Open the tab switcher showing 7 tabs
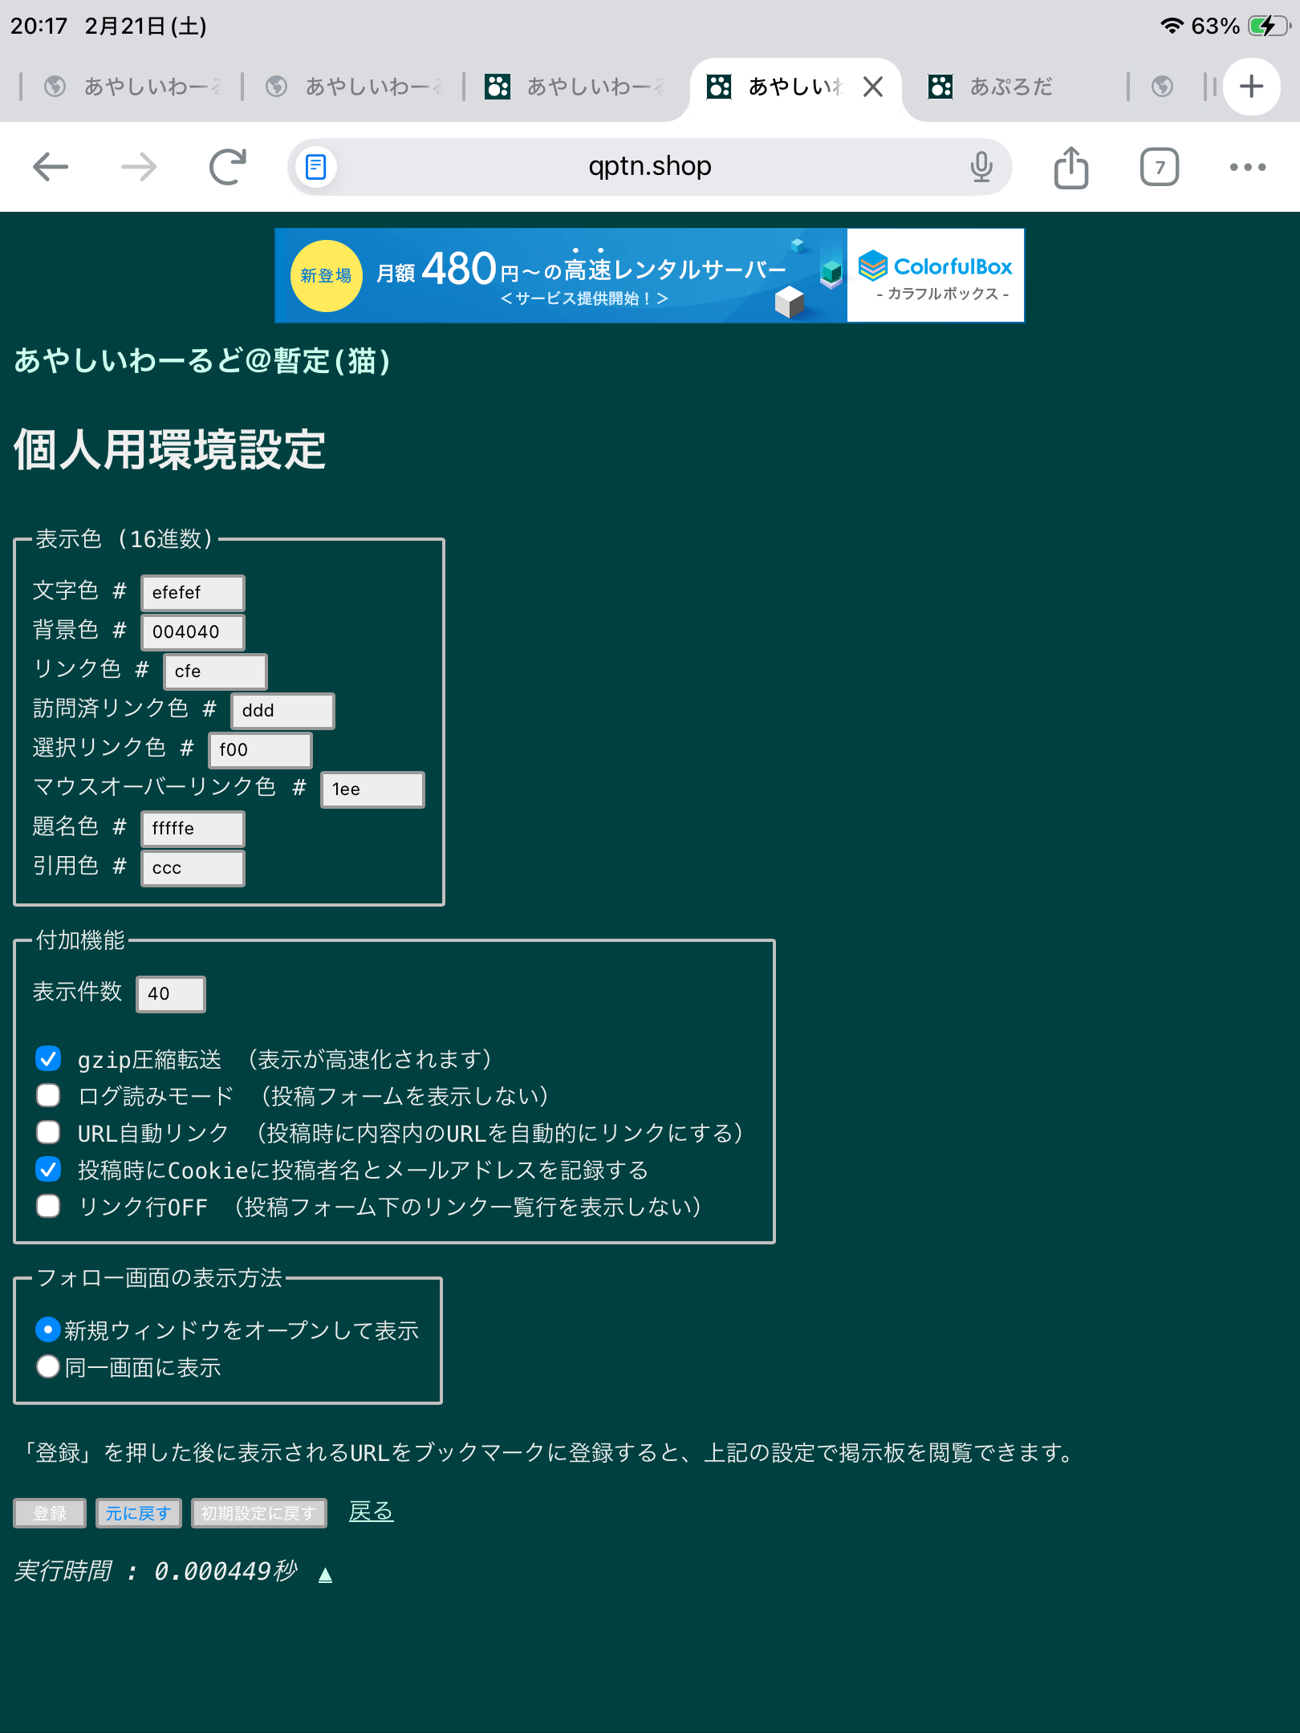 1159,167
